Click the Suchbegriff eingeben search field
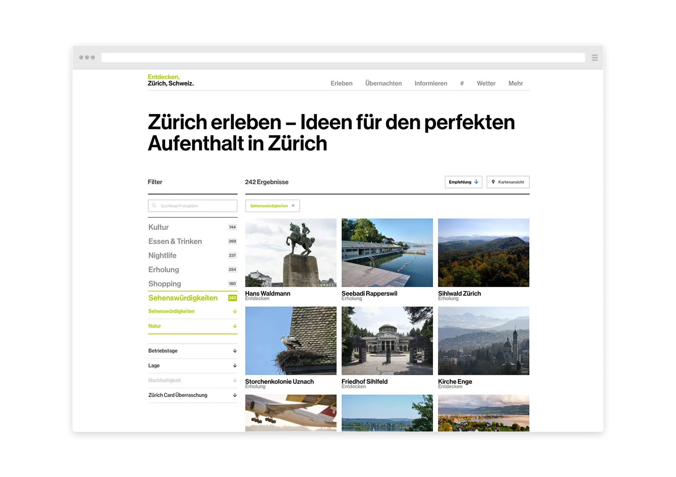This screenshot has height=477, width=676. click(x=193, y=206)
